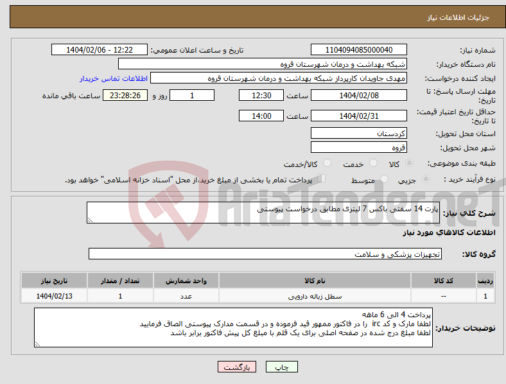Viewport: 506px width, 384px height.
Task: Click the description textarea resize handle
Action: [90, 220]
